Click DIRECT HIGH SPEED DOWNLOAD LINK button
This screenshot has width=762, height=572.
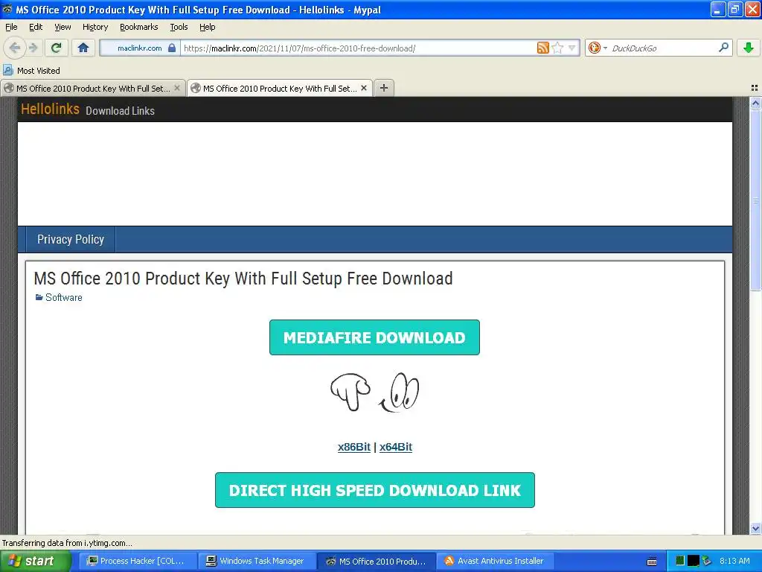click(375, 490)
